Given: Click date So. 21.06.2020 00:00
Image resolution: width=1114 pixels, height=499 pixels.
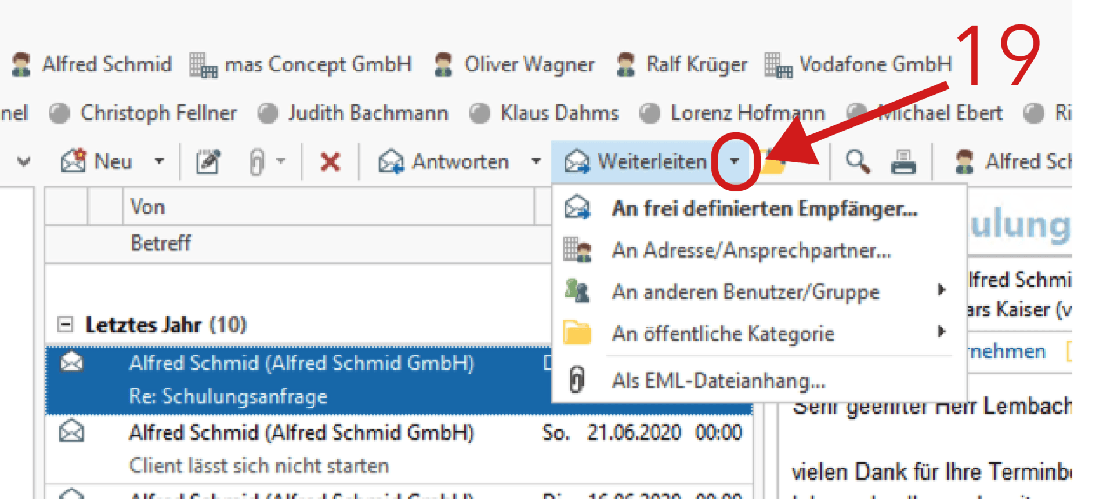Looking at the screenshot, I should [642, 433].
